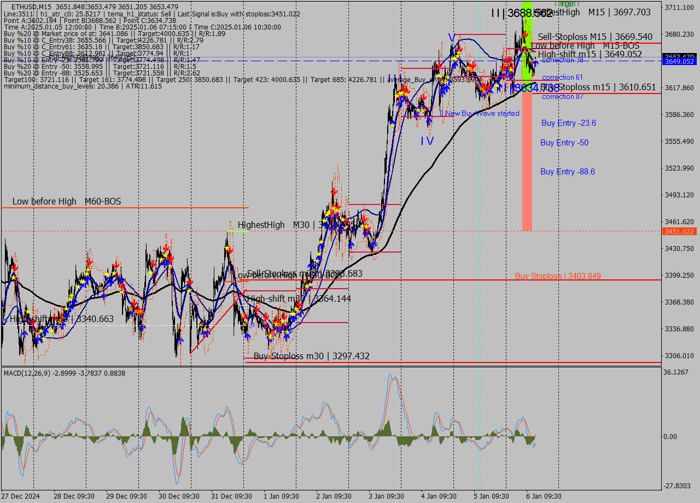Click the 'Buy Stoploss | 3403.849' label

(558, 276)
